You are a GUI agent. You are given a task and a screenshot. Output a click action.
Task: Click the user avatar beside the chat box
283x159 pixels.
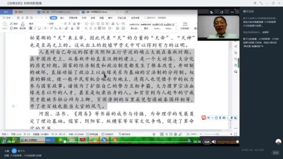coord(278,142)
